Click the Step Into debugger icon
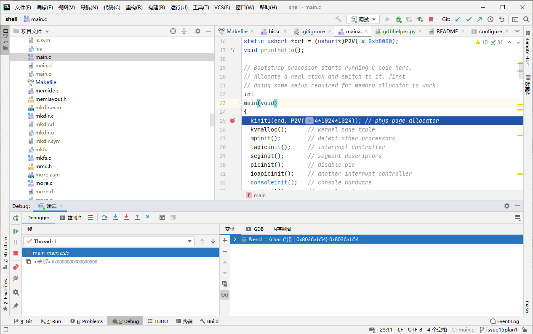The width and height of the screenshot is (533, 334). (x=115, y=217)
